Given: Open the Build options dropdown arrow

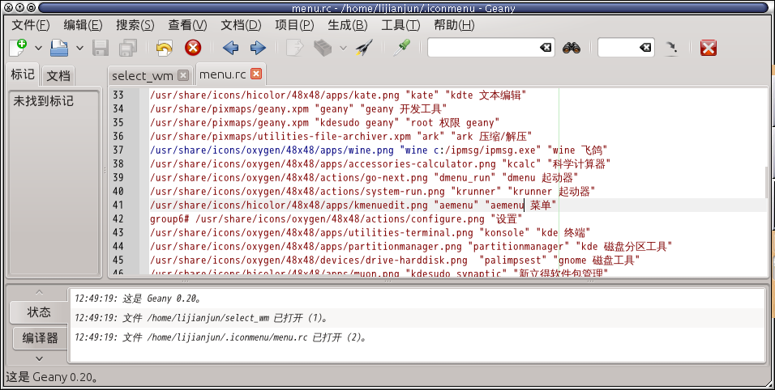Looking at the screenshot, I should click(x=343, y=49).
